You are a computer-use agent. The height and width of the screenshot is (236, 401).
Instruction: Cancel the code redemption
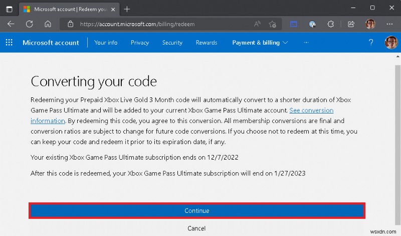click(196, 228)
